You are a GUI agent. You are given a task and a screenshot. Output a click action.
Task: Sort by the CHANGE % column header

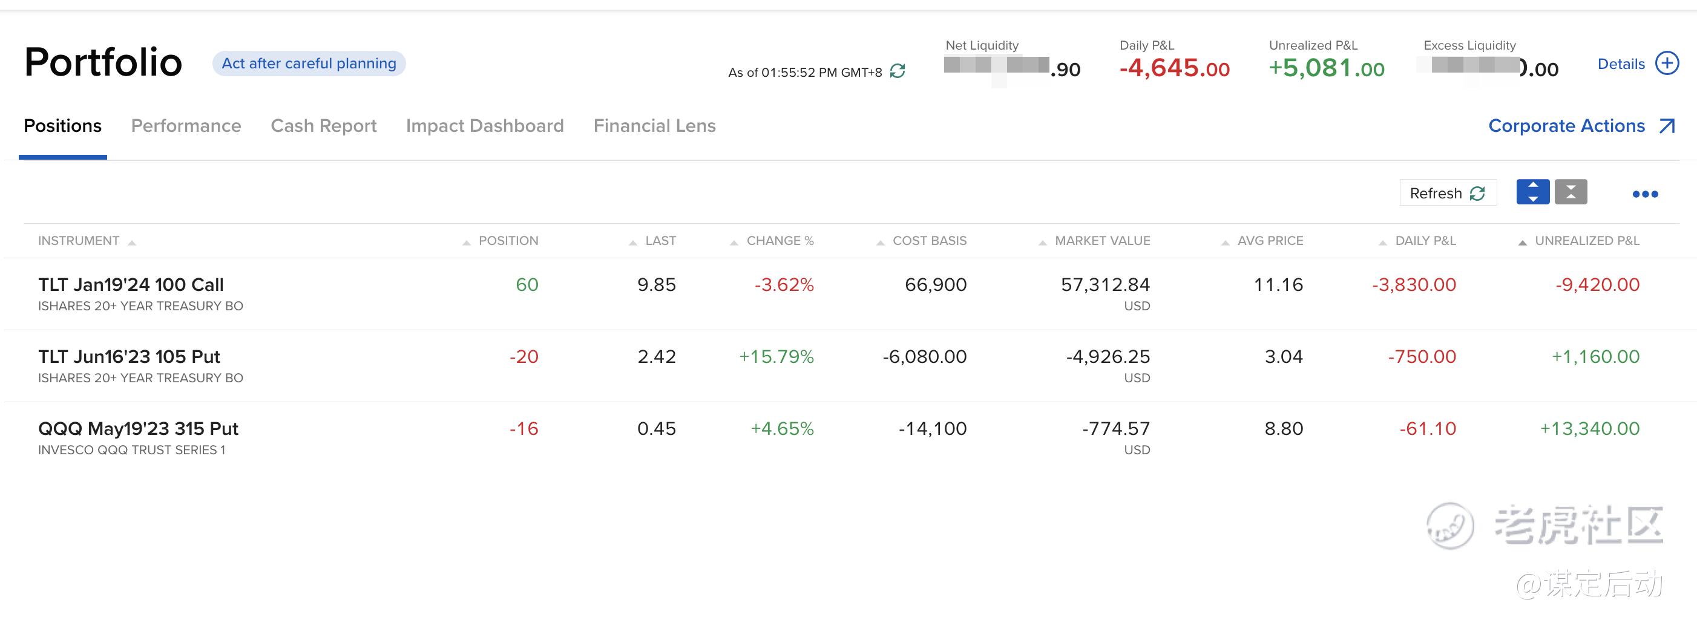pyautogui.click(x=780, y=241)
